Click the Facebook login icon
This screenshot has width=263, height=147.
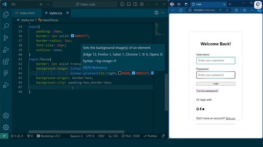pyautogui.click(x=201, y=109)
